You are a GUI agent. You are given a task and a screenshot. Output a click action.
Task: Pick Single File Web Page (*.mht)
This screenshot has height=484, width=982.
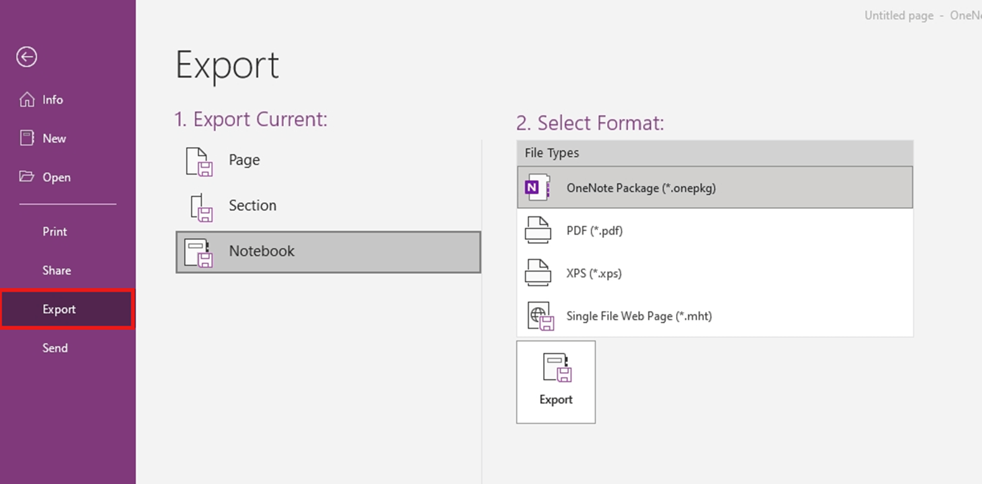[x=639, y=316]
